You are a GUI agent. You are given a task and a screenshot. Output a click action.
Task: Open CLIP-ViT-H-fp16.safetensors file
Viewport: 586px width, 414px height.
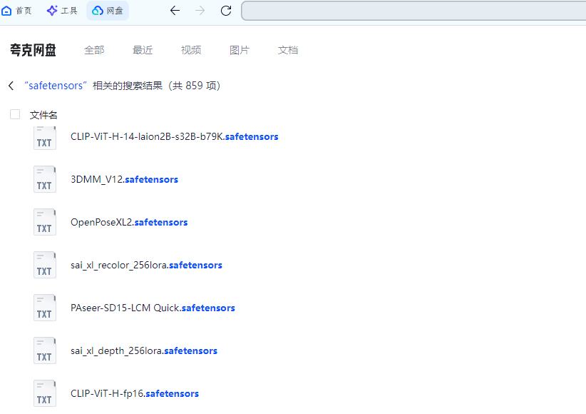point(135,393)
